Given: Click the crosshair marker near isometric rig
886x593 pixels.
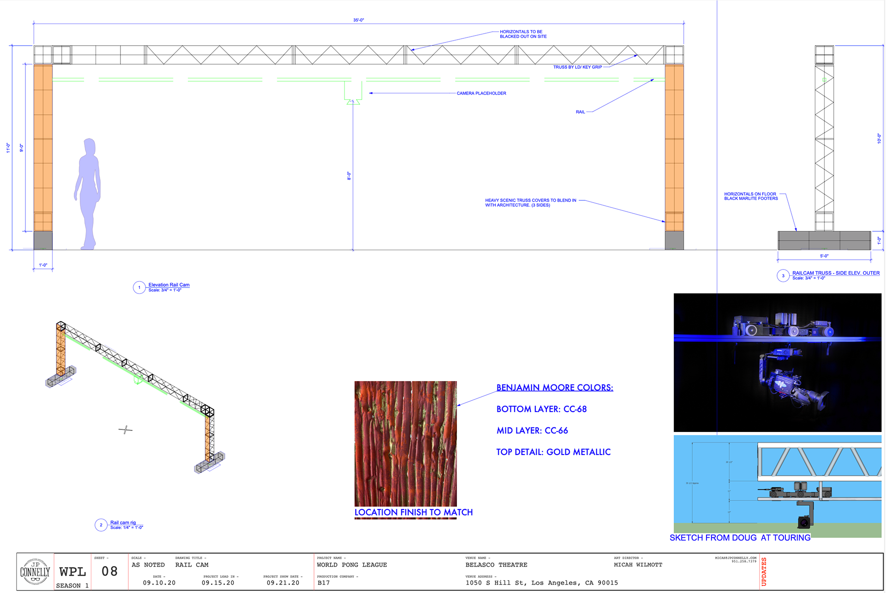Looking at the screenshot, I should point(125,430).
